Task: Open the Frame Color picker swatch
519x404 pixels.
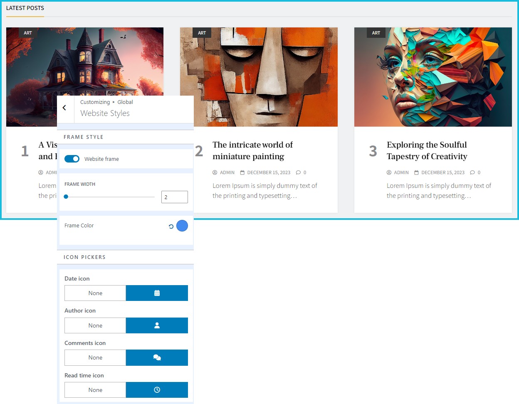Action: pyautogui.click(x=182, y=226)
